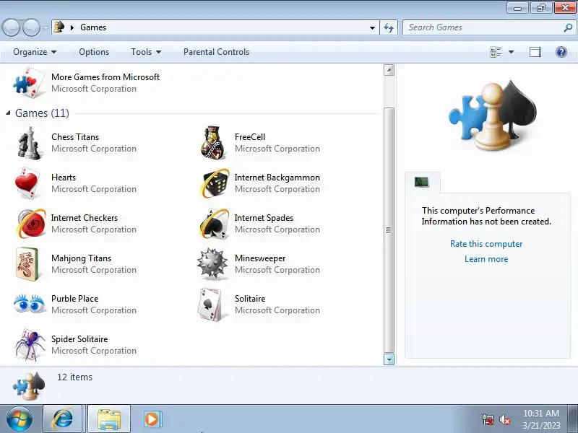Open Internet Explorer from the taskbar
The image size is (578, 433).
63,419
